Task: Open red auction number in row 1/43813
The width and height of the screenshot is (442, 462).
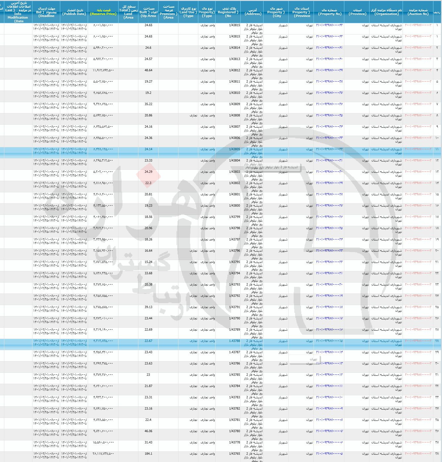Action: 418,59
